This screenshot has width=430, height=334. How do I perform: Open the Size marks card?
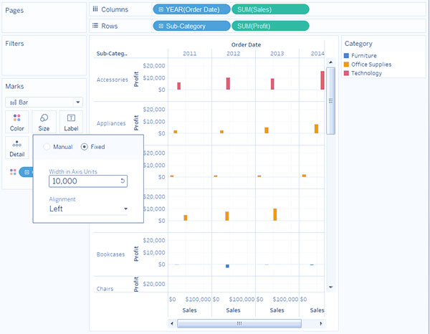44,123
